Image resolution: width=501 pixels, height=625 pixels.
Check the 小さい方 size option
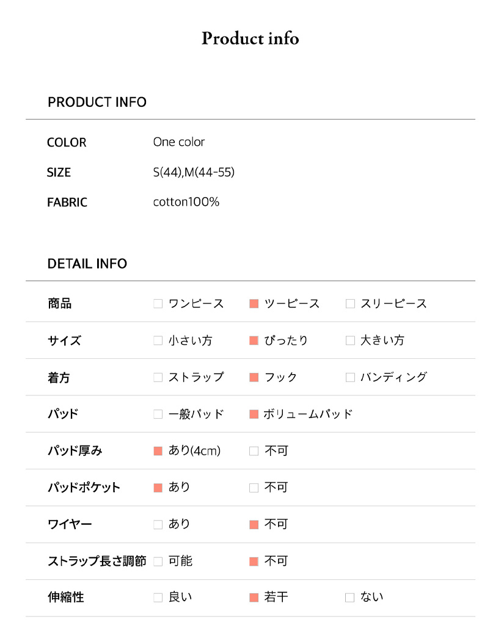[158, 341]
